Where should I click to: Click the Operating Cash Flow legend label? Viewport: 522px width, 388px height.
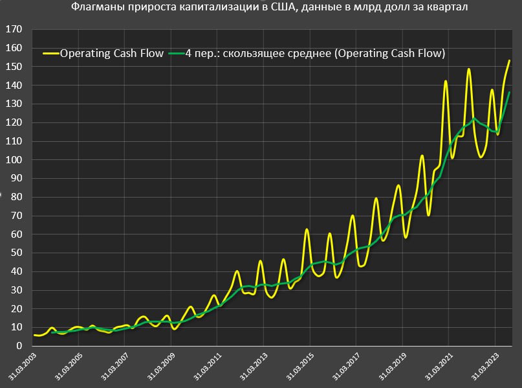click(111, 54)
